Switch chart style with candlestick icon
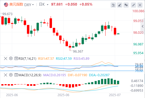This screenshot has width=145, height=98. pyautogui.click(x=126, y=5)
